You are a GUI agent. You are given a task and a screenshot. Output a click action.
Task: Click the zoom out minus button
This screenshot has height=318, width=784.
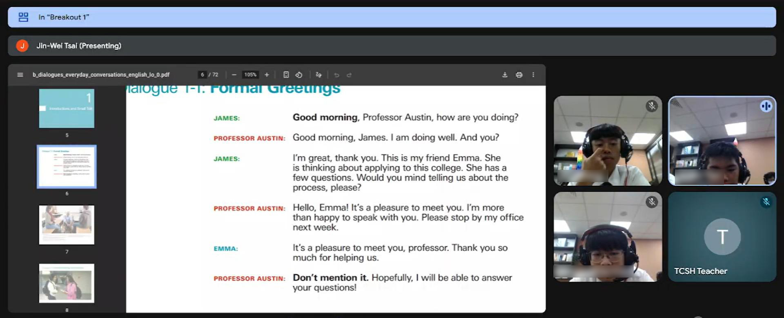234,75
